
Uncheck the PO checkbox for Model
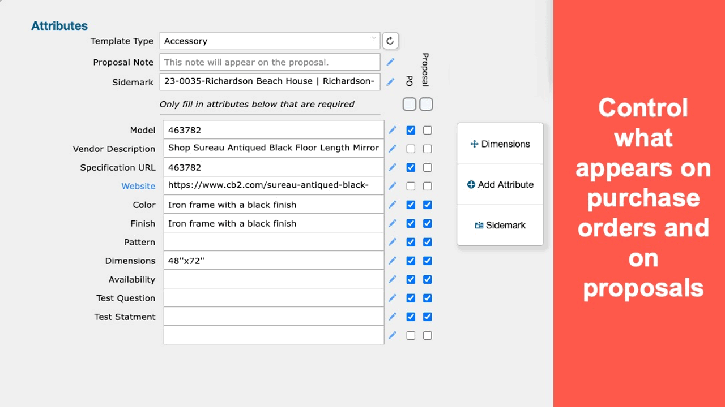[x=411, y=130]
